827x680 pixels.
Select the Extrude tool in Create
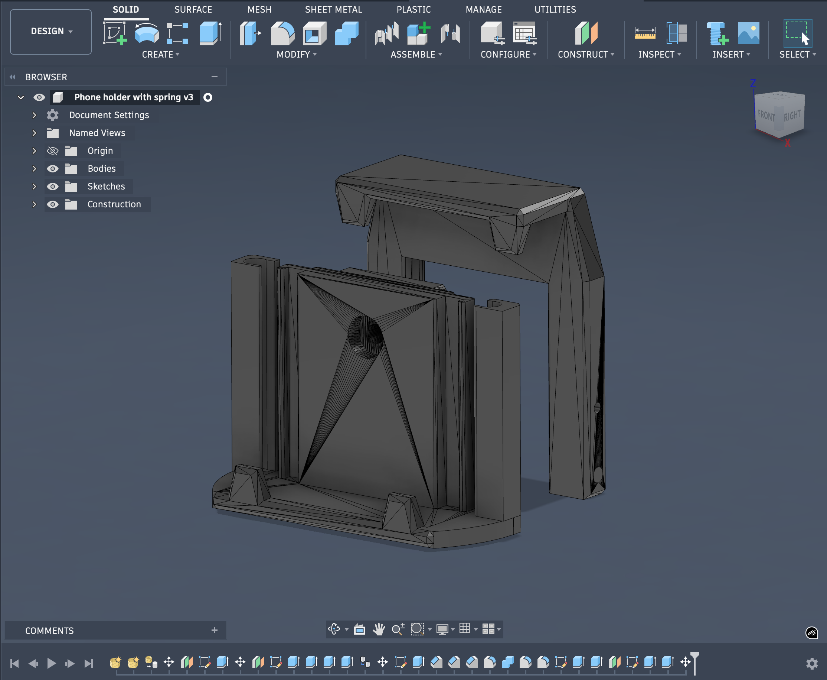(x=210, y=33)
